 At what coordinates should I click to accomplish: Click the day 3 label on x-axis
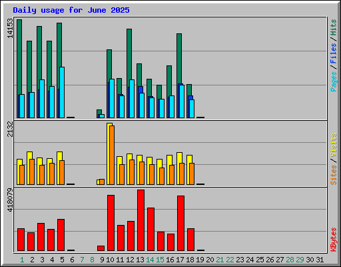(42, 260)
